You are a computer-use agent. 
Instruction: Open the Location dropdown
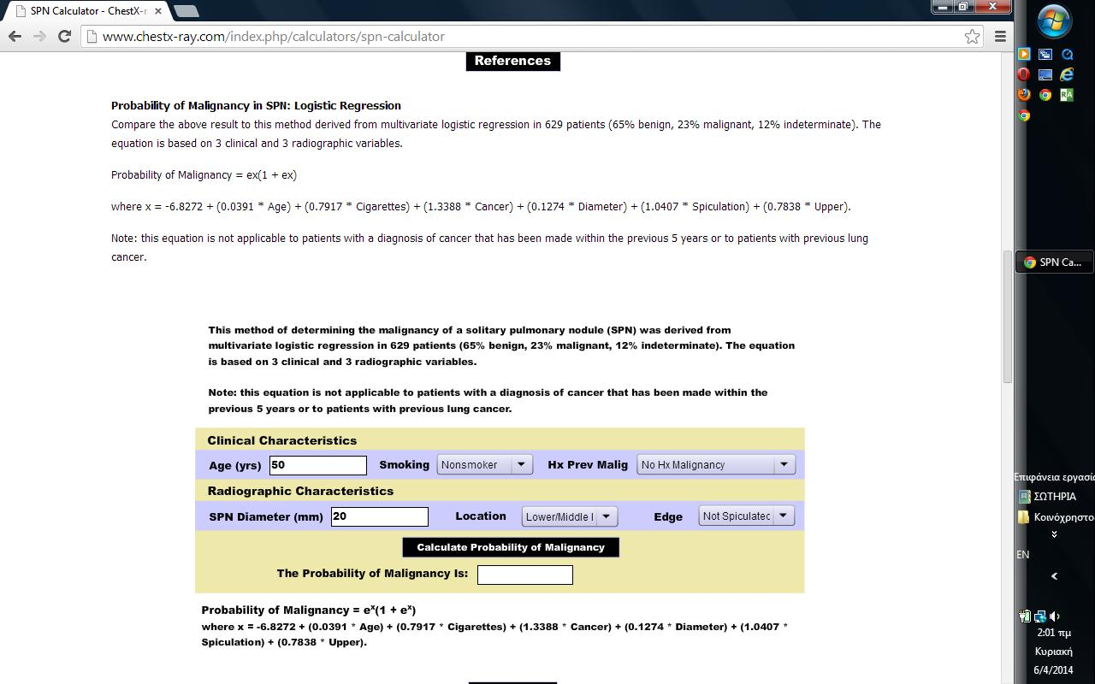pyautogui.click(x=569, y=516)
